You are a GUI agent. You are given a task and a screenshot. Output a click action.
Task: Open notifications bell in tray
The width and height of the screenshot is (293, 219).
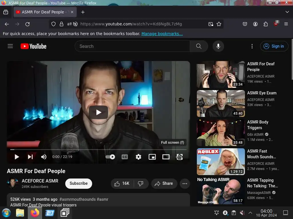pos(217,213)
